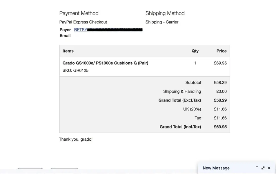Click the PayPal Express Checkout text
Image resolution: width=276 pixels, height=174 pixels.
tap(83, 22)
